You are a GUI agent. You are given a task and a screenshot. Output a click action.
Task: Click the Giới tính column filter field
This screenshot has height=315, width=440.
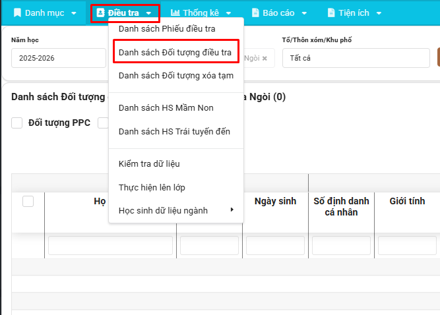click(x=407, y=246)
